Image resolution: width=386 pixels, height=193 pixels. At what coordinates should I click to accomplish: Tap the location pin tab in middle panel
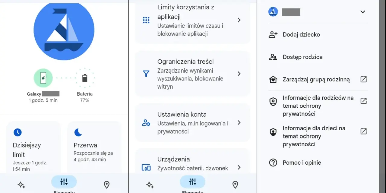point(235,185)
